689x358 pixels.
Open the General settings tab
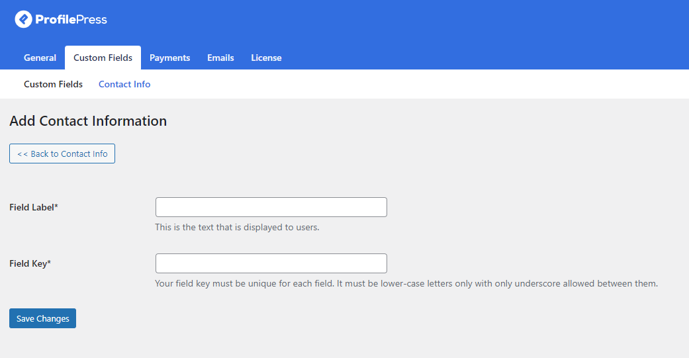point(40,58)
